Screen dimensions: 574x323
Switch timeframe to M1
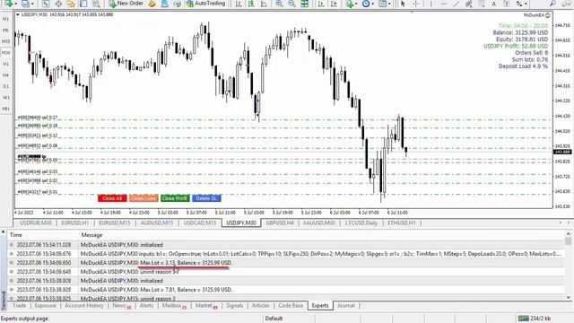(x=6, y=19)
